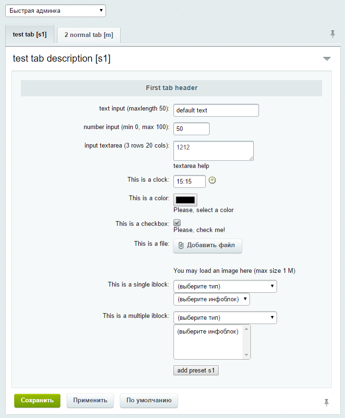Screen dimensions: 345x418
Task: Open single iblock infoblock dropdown
Action: (x=211, y=299)
